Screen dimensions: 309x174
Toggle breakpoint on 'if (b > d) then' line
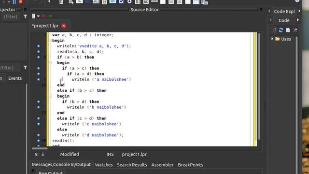coord(39,102)
